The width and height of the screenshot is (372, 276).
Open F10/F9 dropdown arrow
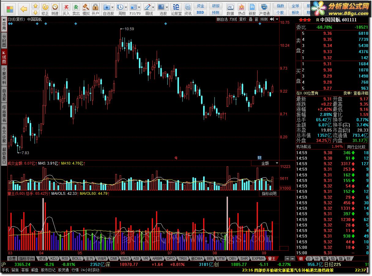pos(139,7)
